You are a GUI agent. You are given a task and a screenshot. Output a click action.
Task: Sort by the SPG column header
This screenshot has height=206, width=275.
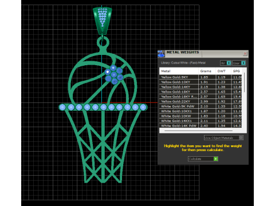pos(237,71)
